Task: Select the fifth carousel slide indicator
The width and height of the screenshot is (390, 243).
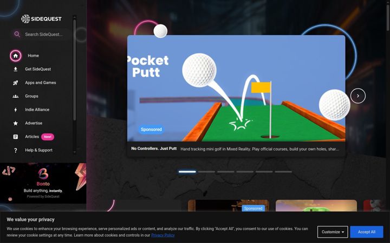Action: point(264,172)
